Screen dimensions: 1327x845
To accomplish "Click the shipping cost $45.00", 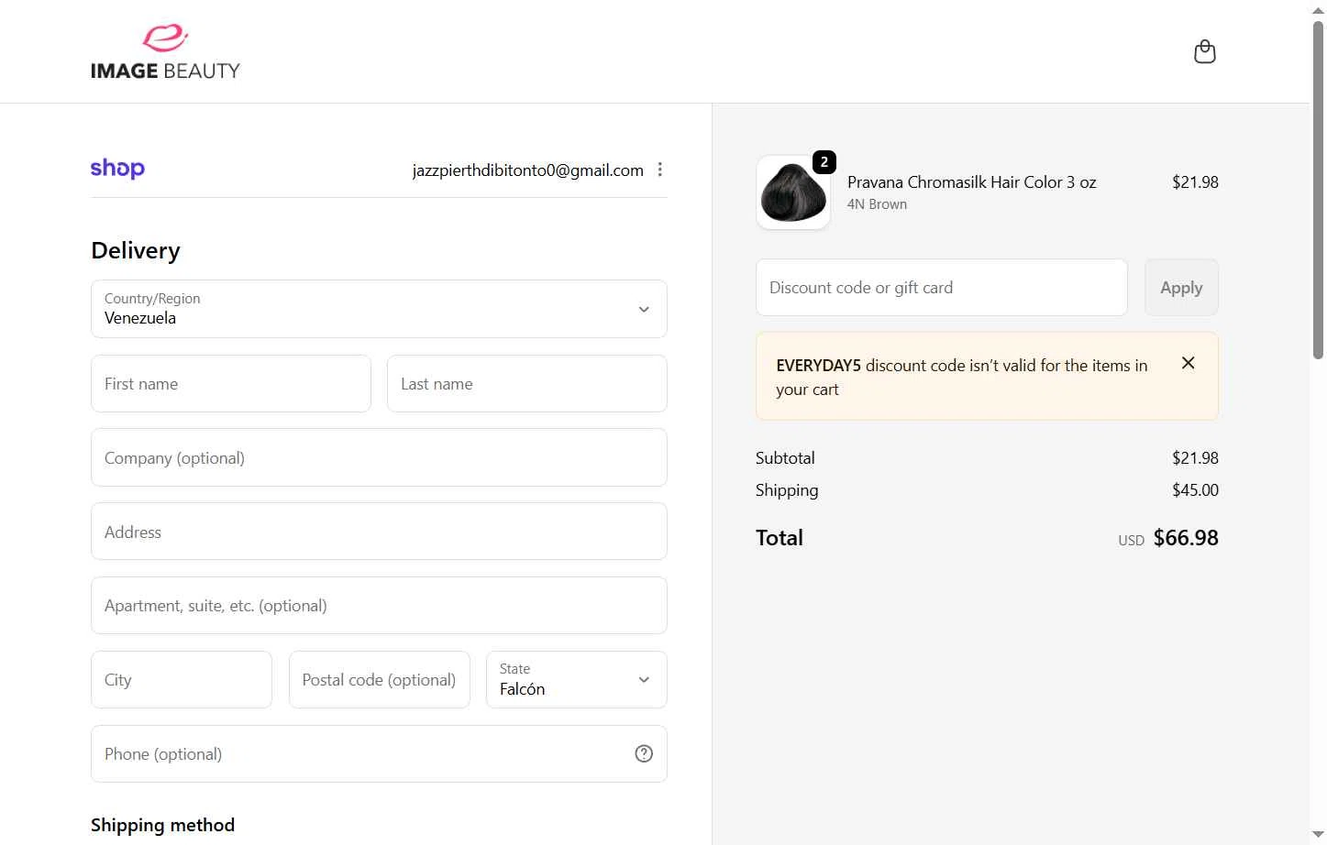I will [1195, 489].
